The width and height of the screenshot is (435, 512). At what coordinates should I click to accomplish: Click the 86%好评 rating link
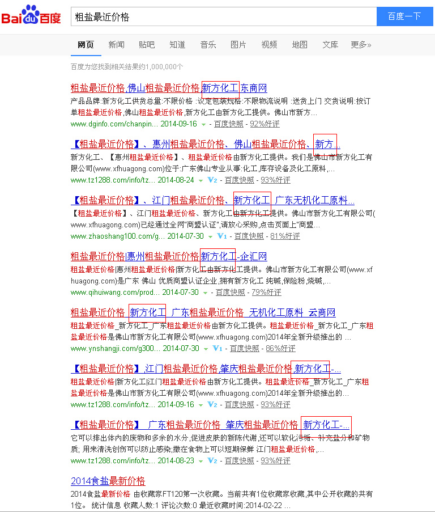coord(281,349)
